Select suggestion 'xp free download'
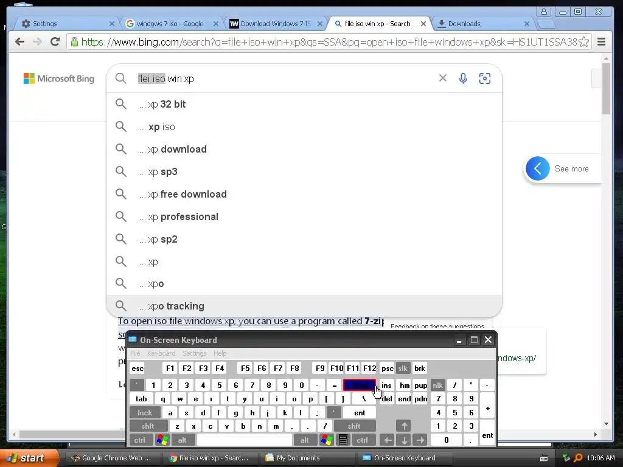The image size is (623, 467). (x=304, y=194)
